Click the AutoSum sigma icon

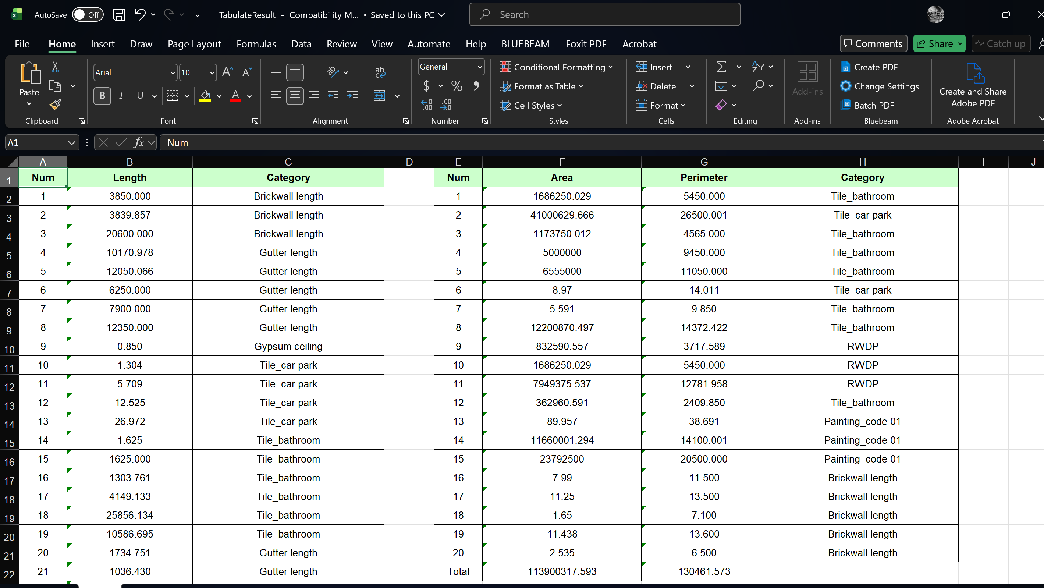pyautogui.click(x=721, y=67)
